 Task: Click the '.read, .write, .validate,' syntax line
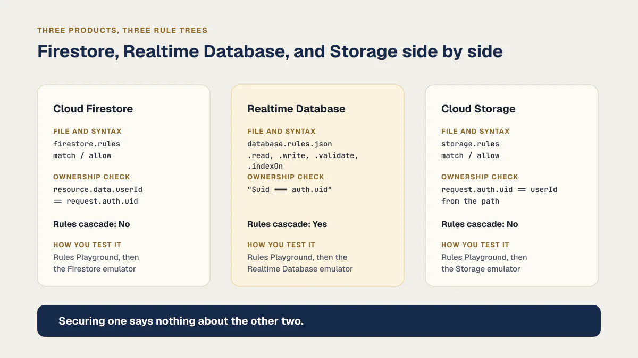coord(303,155)
